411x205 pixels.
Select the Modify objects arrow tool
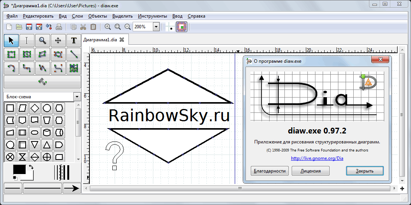click(x=11, y=41)
